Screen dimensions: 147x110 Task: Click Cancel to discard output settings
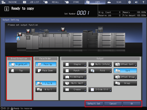click(113, 104)
